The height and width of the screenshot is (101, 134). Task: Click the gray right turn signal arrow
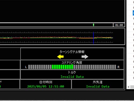click(85, 57)
